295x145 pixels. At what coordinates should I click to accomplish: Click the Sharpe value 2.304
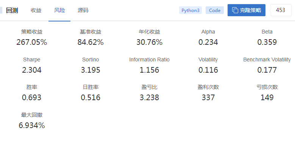point(31,70)
